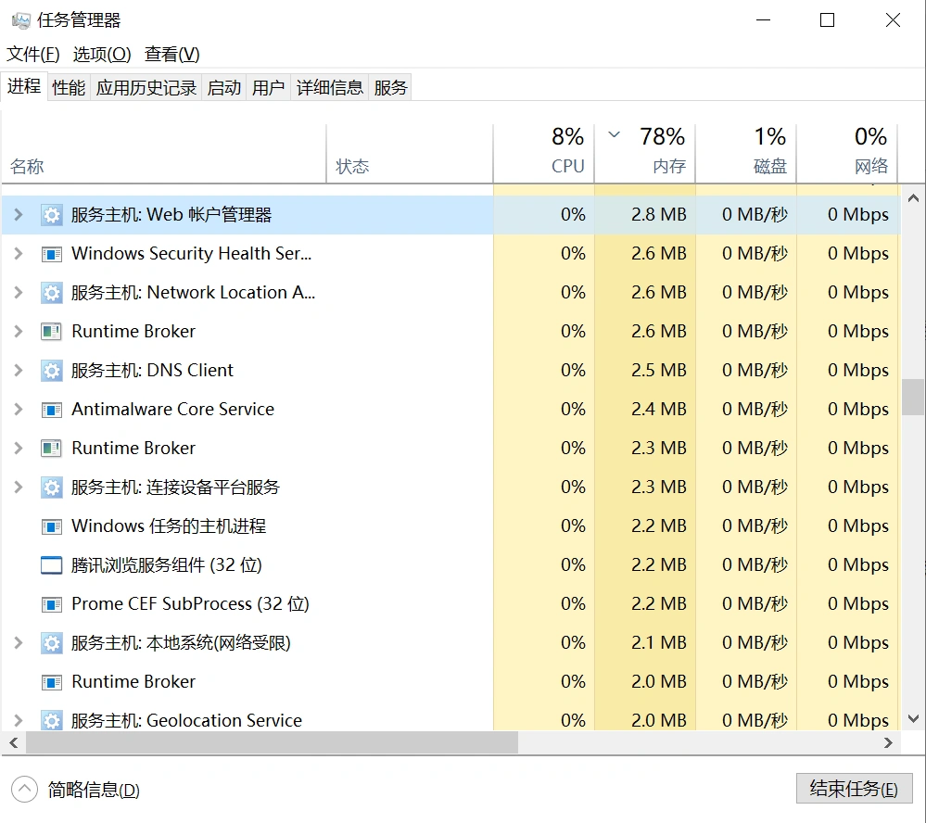Click the 腾讯浏览服务组件 (32 位) process icon

click(51, 564)
